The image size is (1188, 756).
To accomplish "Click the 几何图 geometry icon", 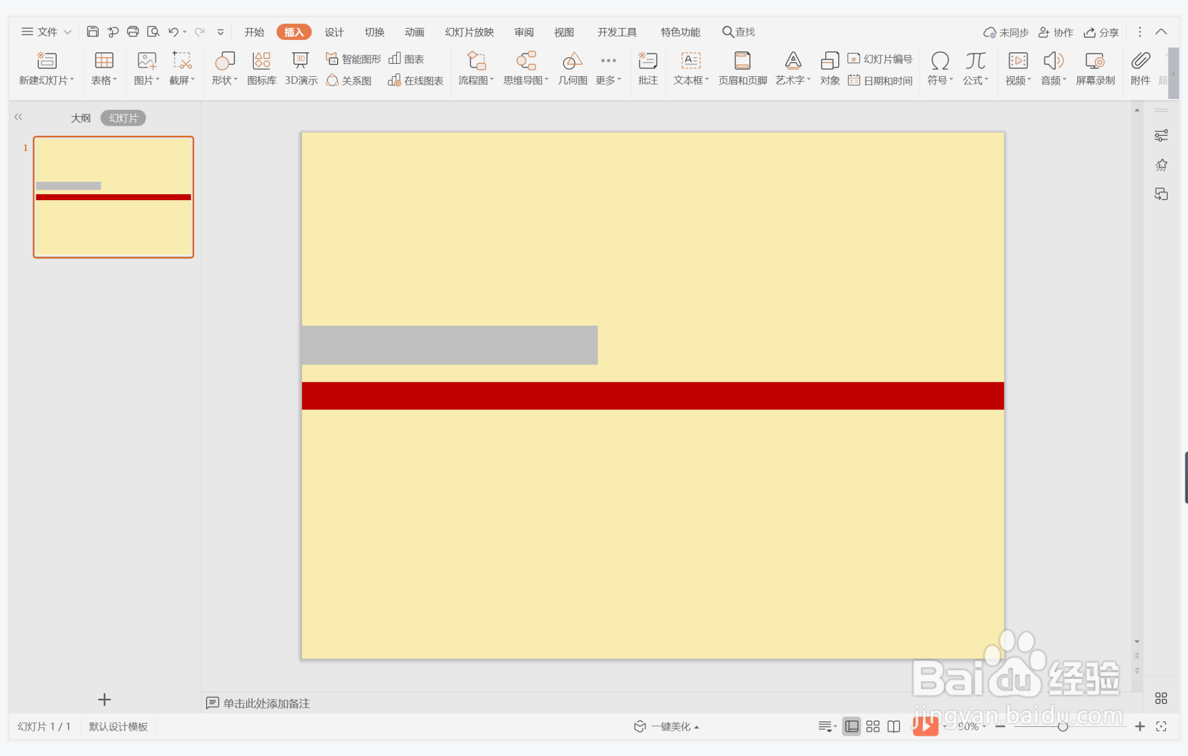I will coord(572,68).
